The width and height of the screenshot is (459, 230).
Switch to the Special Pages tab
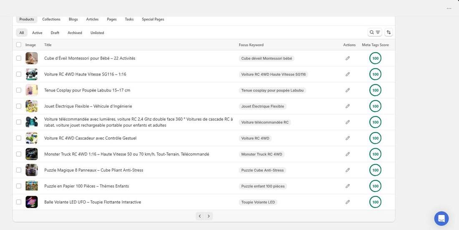click(153, 19)
